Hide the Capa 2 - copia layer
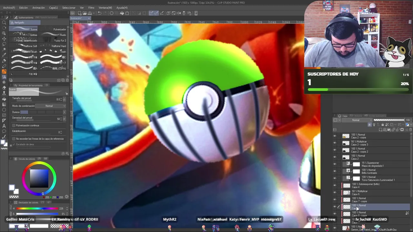This screenshot has height=232, width=413. tap(335, 136)
